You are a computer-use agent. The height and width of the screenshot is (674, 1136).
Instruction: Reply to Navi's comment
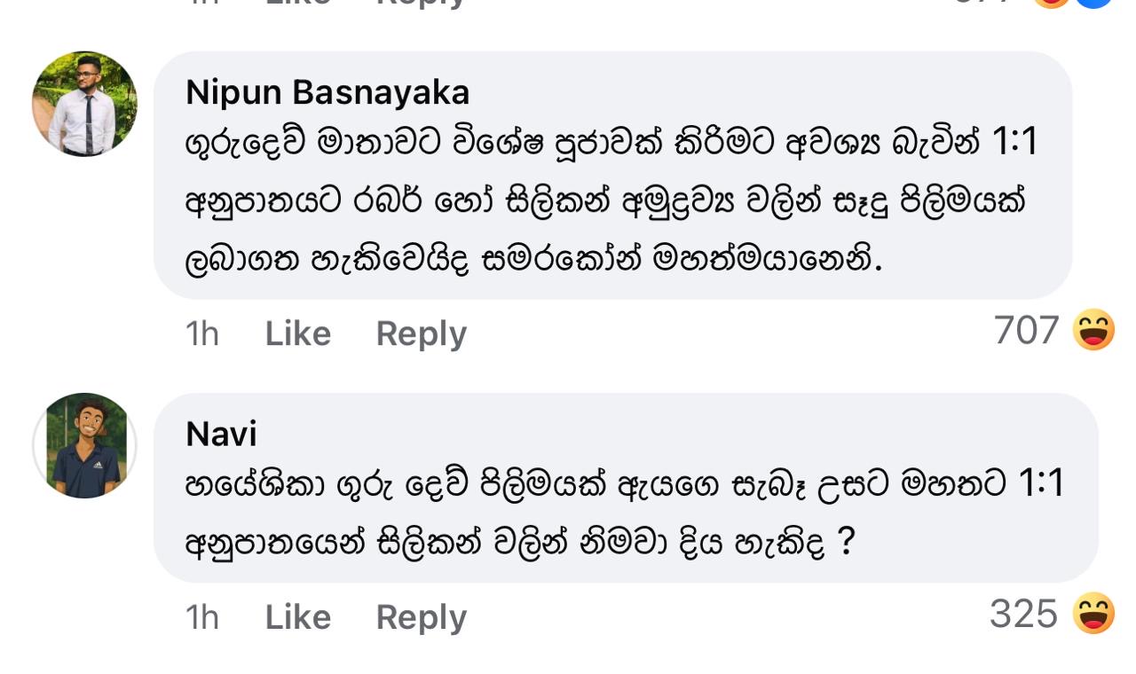(422, 618)
